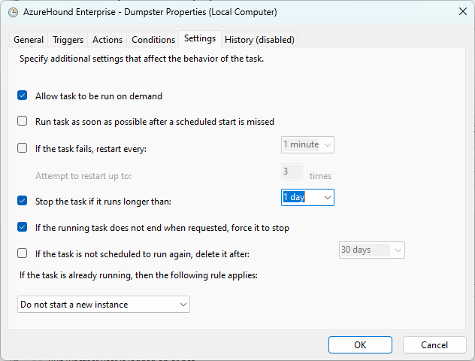Open the Triggers tab
Screen dimensions: 475x361
[x=68, y=40]
